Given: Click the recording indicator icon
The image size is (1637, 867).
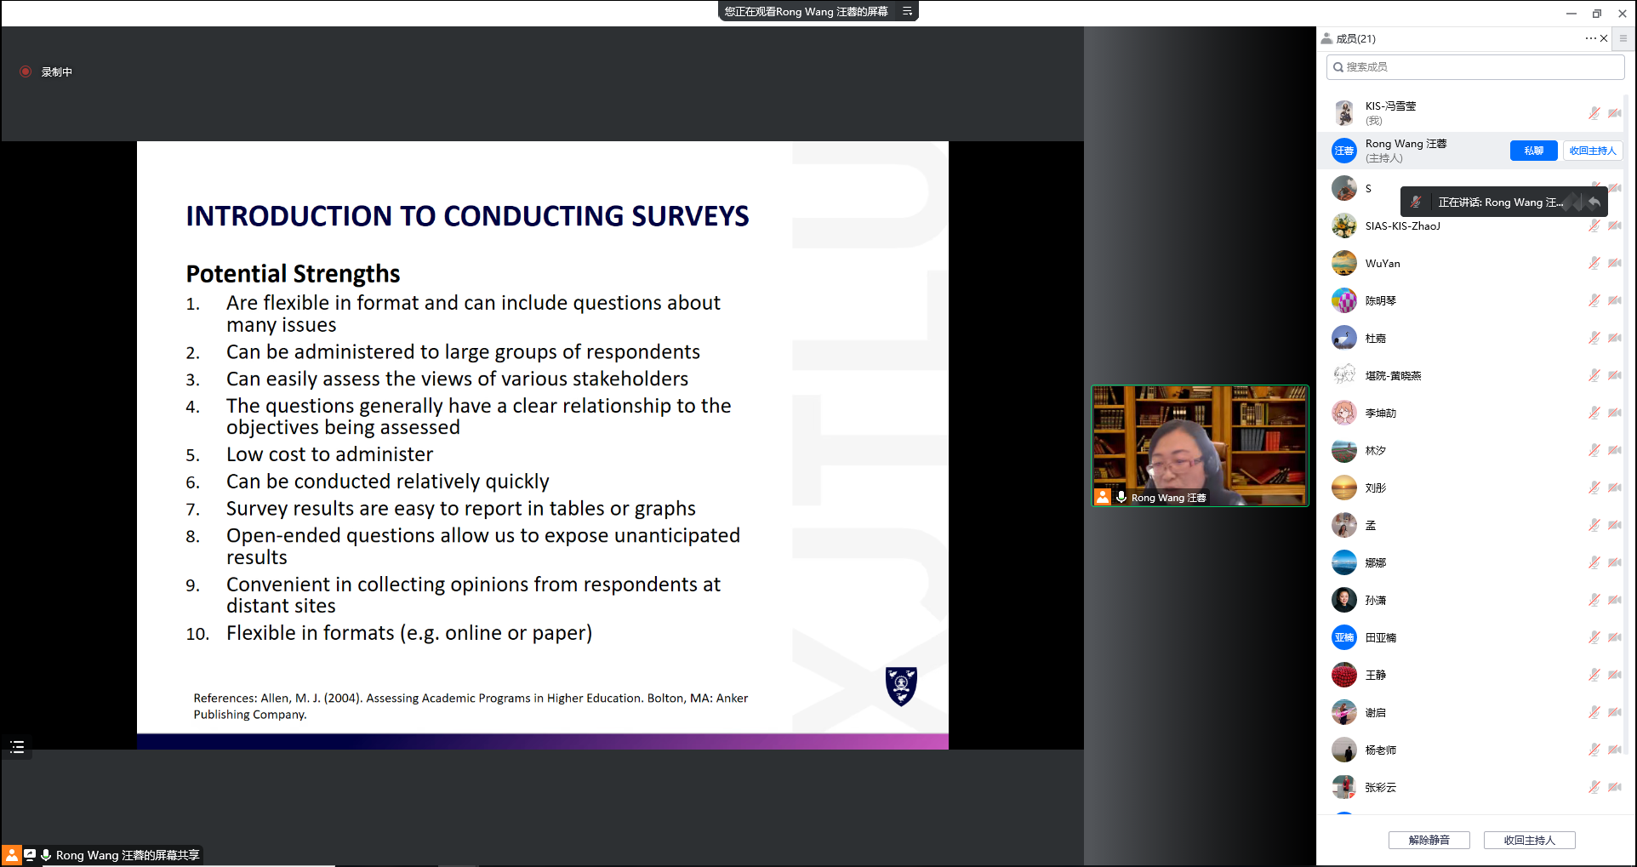Looking at the screenshot, I should click(x=26, y=71).
